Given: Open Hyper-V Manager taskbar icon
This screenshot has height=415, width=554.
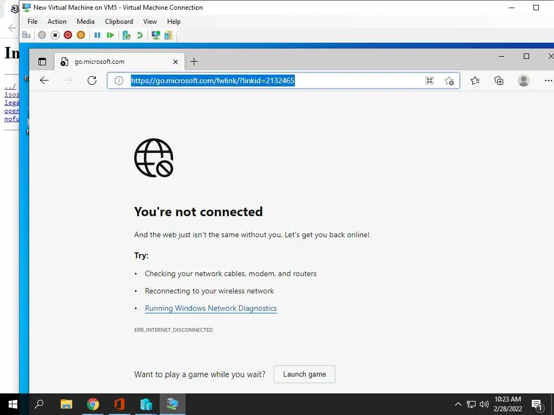Looking at the screenshot, I should pyautogui.click(x=146, y=404).
